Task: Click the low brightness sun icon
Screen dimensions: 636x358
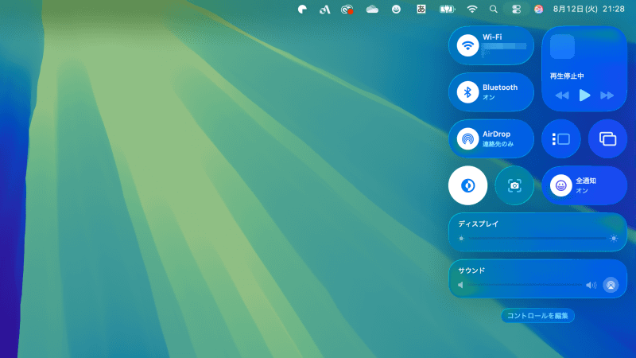Action: 461,239
